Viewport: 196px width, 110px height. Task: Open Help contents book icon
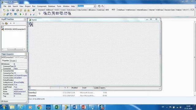(x=33, y=10)
